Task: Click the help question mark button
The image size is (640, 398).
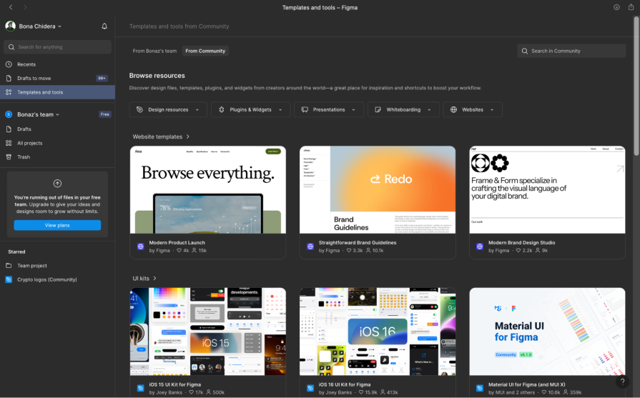Action: click(622, 382)
